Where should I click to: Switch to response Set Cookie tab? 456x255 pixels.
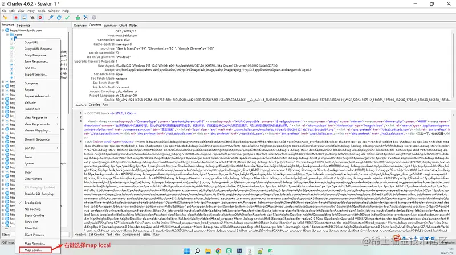[96, 234]
